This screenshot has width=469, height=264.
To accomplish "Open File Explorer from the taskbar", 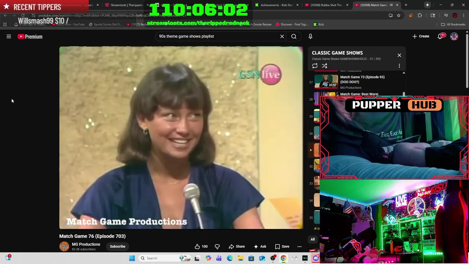I will [x=240, y=258].
